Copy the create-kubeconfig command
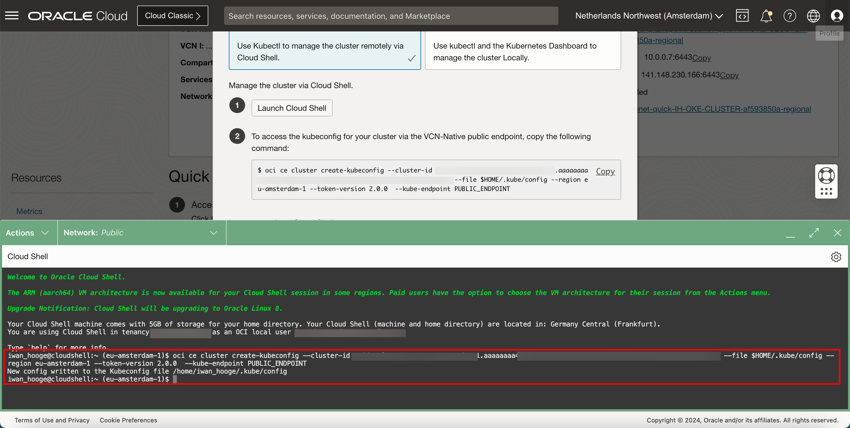Viewport: 850px width, 428px height. point(605,171)
